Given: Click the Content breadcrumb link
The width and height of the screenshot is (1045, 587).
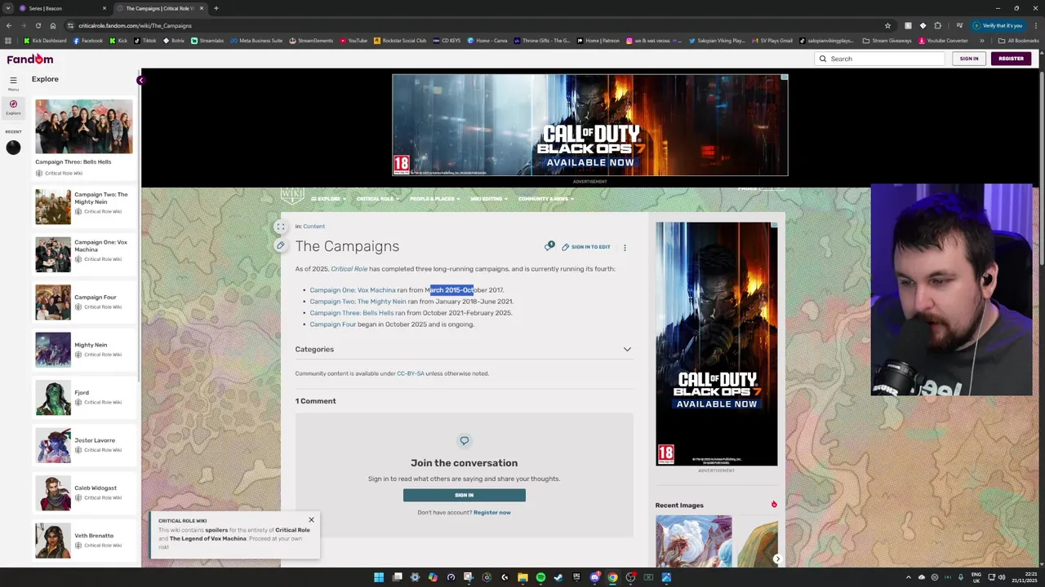Looking at the screenshot, I should tap(313, 227).
